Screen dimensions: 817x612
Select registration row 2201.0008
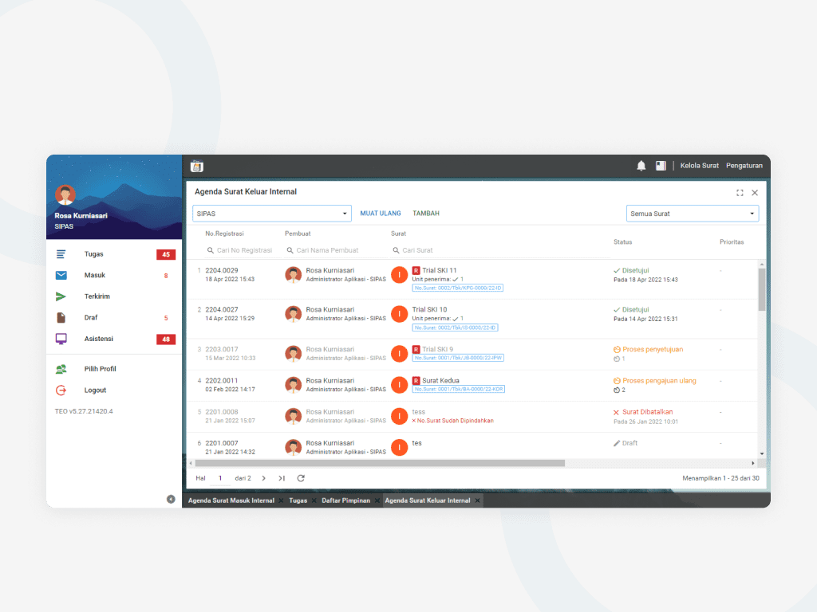coord(472,416)
